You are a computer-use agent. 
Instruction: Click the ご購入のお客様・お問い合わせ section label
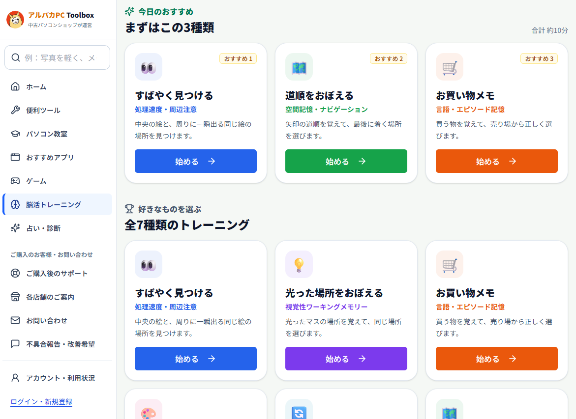coord(52,254)
